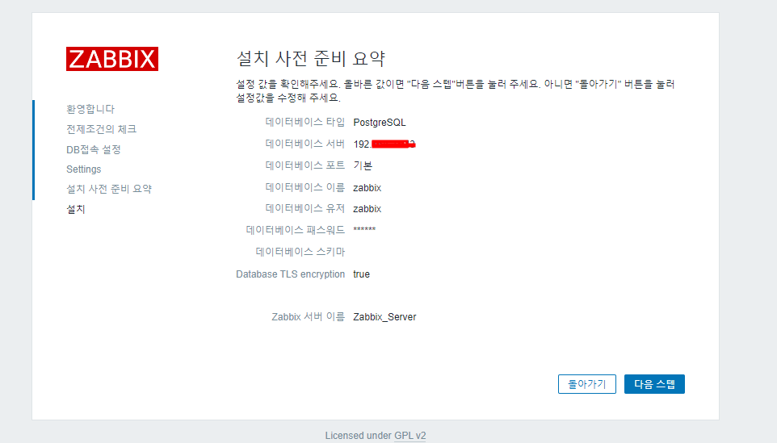
Task: Click the ZABBIX logo
Action: point(112,59)
